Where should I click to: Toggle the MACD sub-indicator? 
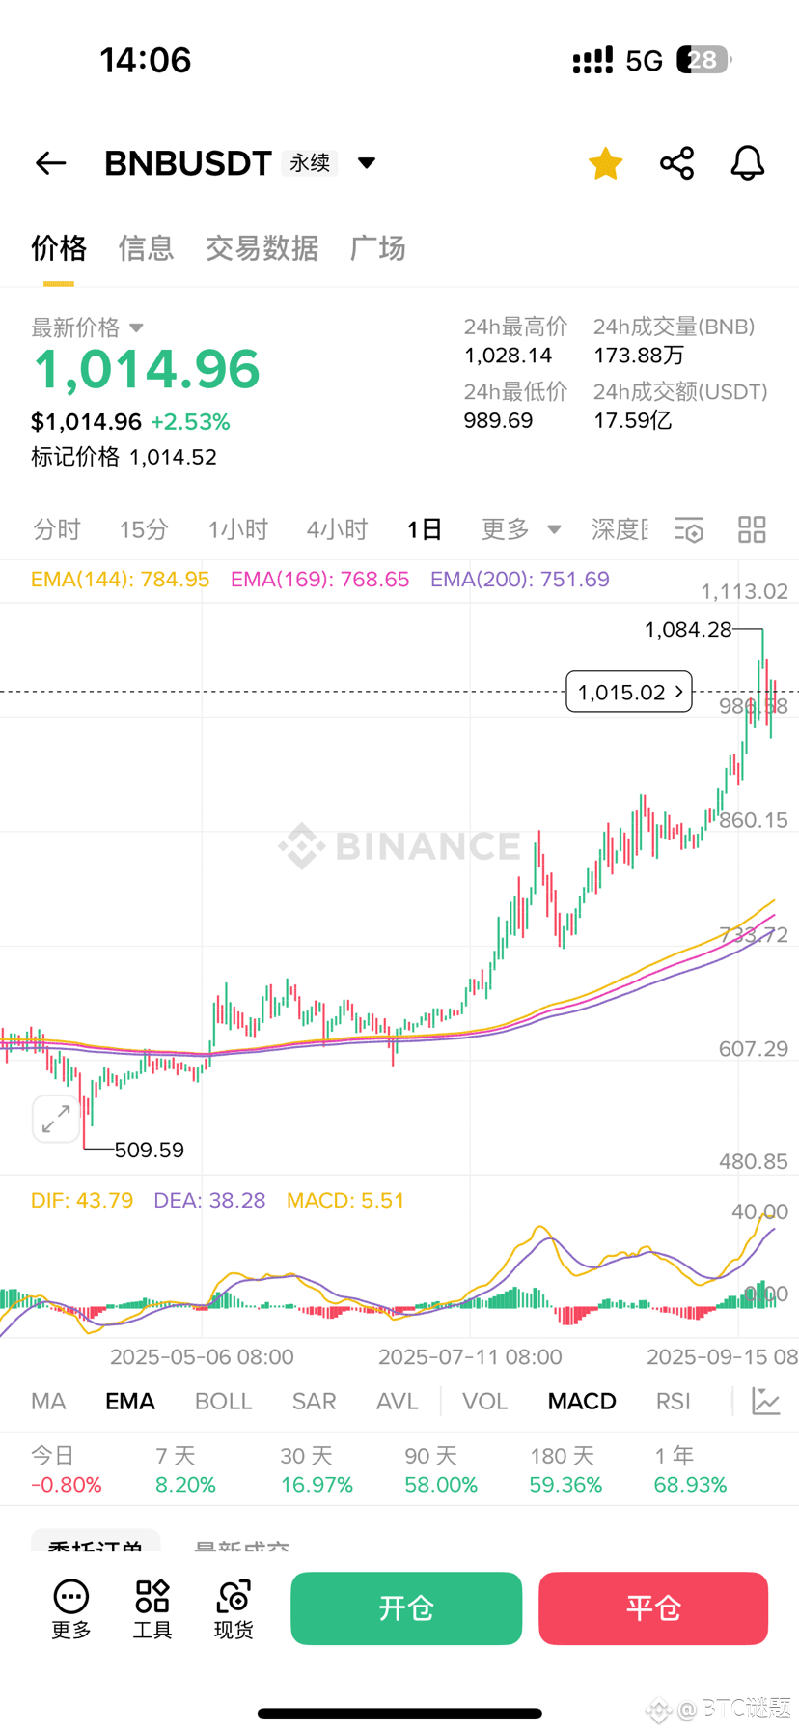582,1401
